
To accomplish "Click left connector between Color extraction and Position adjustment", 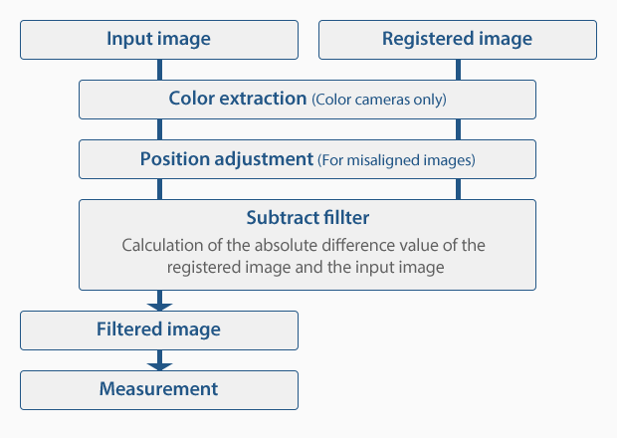I will 159,129.
